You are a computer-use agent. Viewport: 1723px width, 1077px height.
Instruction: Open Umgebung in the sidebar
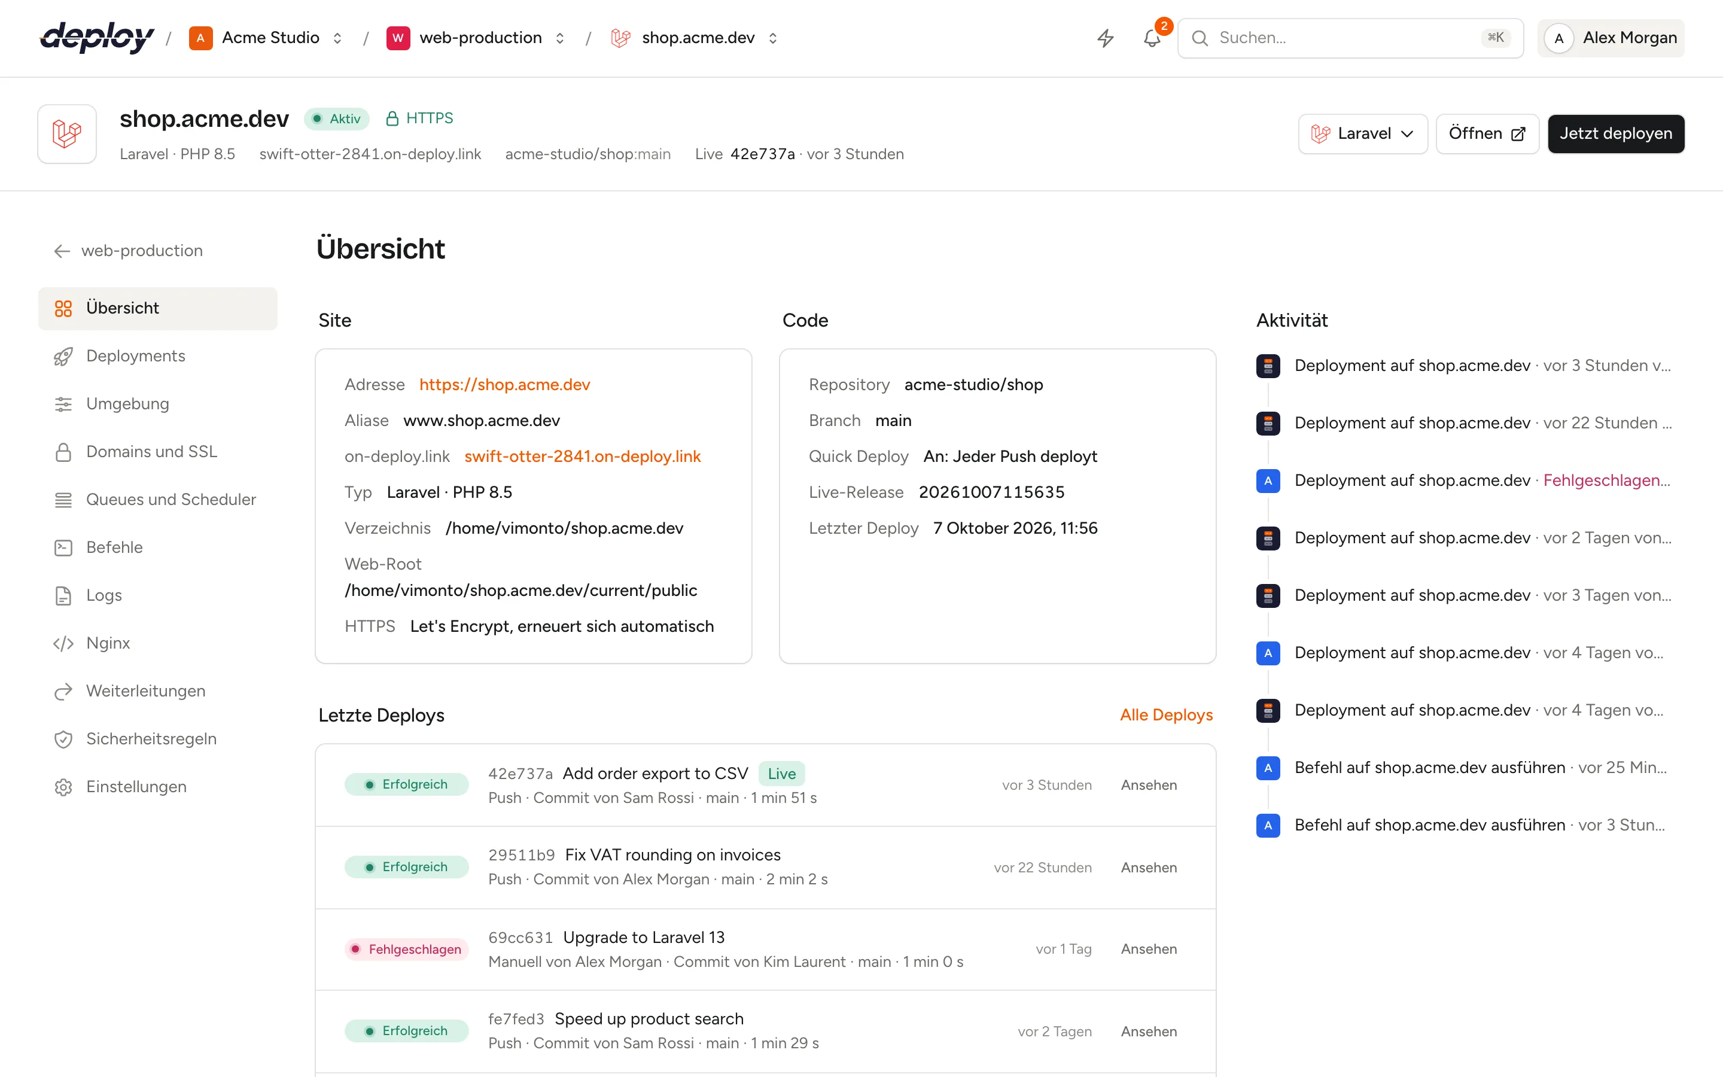tap(157, 404)
